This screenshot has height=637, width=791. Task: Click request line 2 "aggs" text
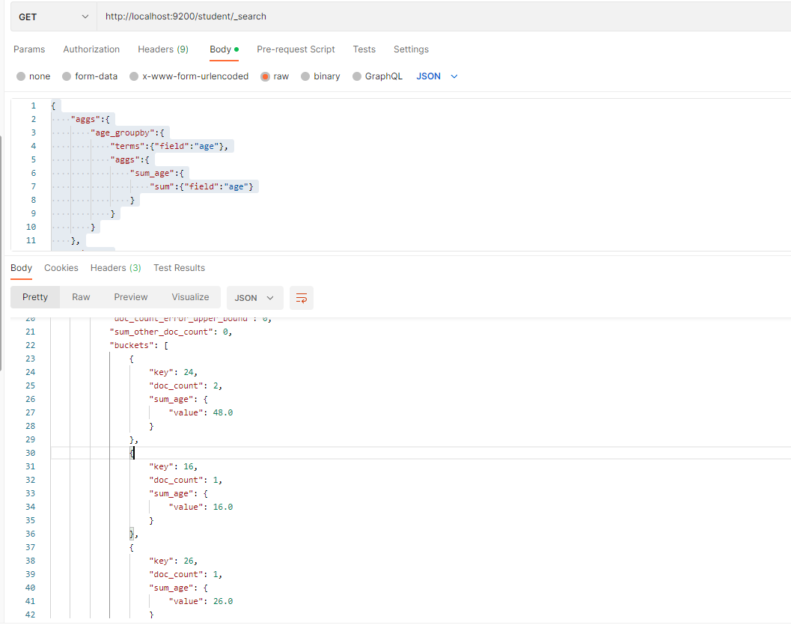coord(85,120)
